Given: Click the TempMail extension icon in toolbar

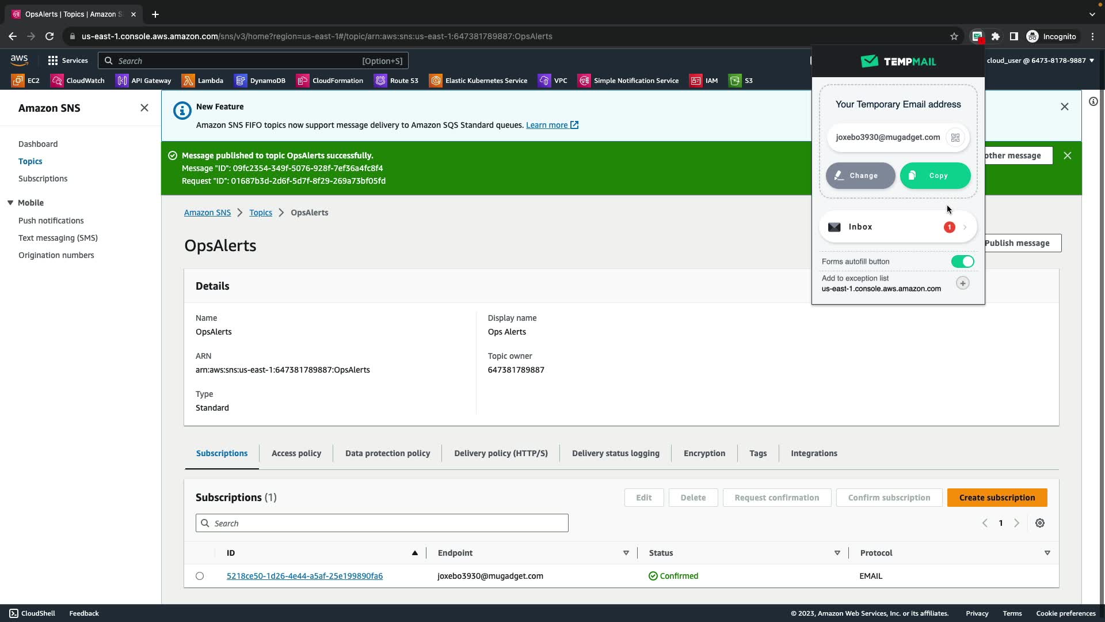Looking at the screenshot, I should tap(977, 36).
